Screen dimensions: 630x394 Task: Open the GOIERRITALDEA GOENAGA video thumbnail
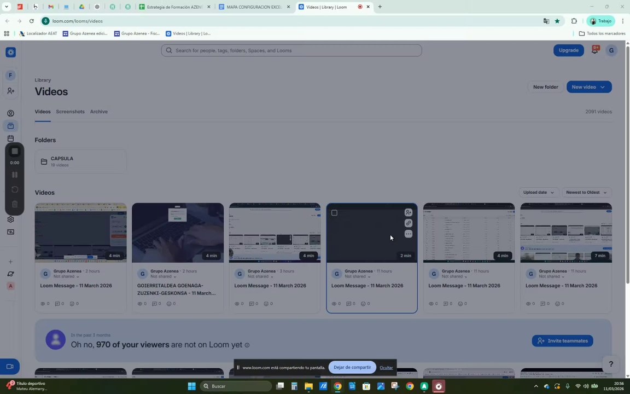tap(178, 233)
